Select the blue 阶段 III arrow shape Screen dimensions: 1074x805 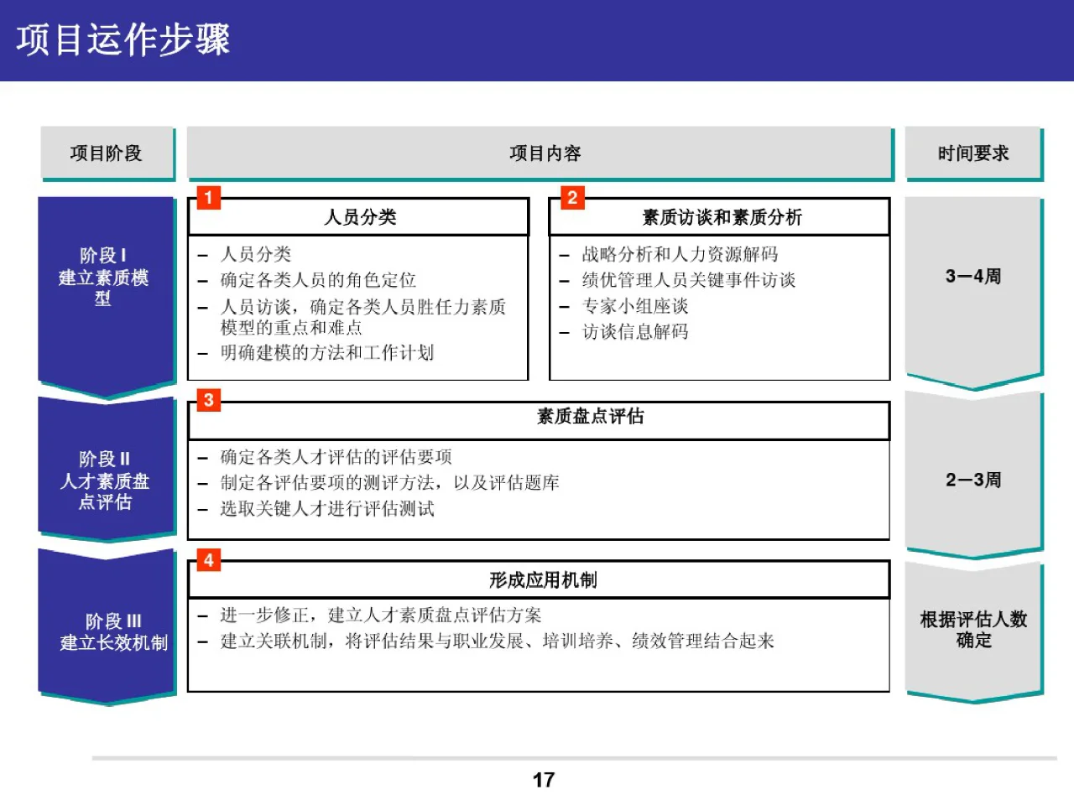click(x=106, y=629)
